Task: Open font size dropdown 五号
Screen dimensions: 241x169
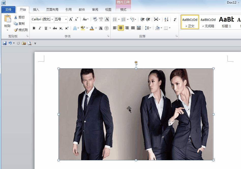Action: (66, 19)
